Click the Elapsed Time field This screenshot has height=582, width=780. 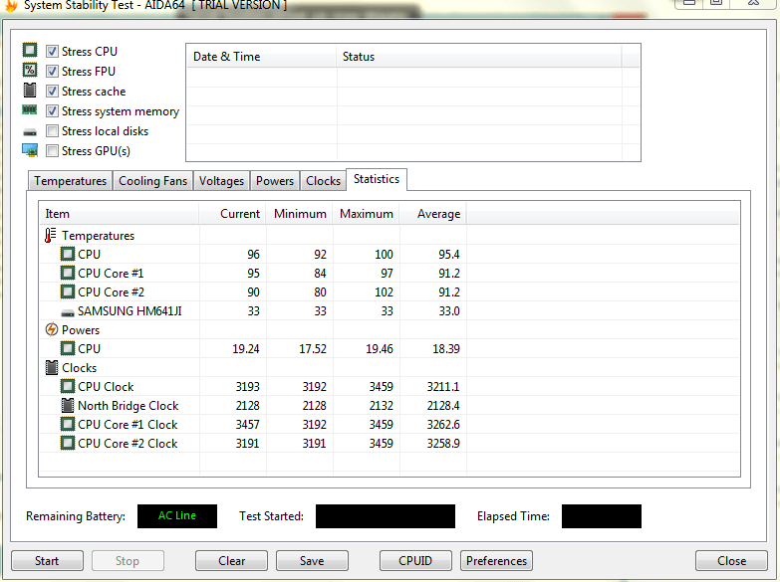pyautogui.click(x=602, y=516)
